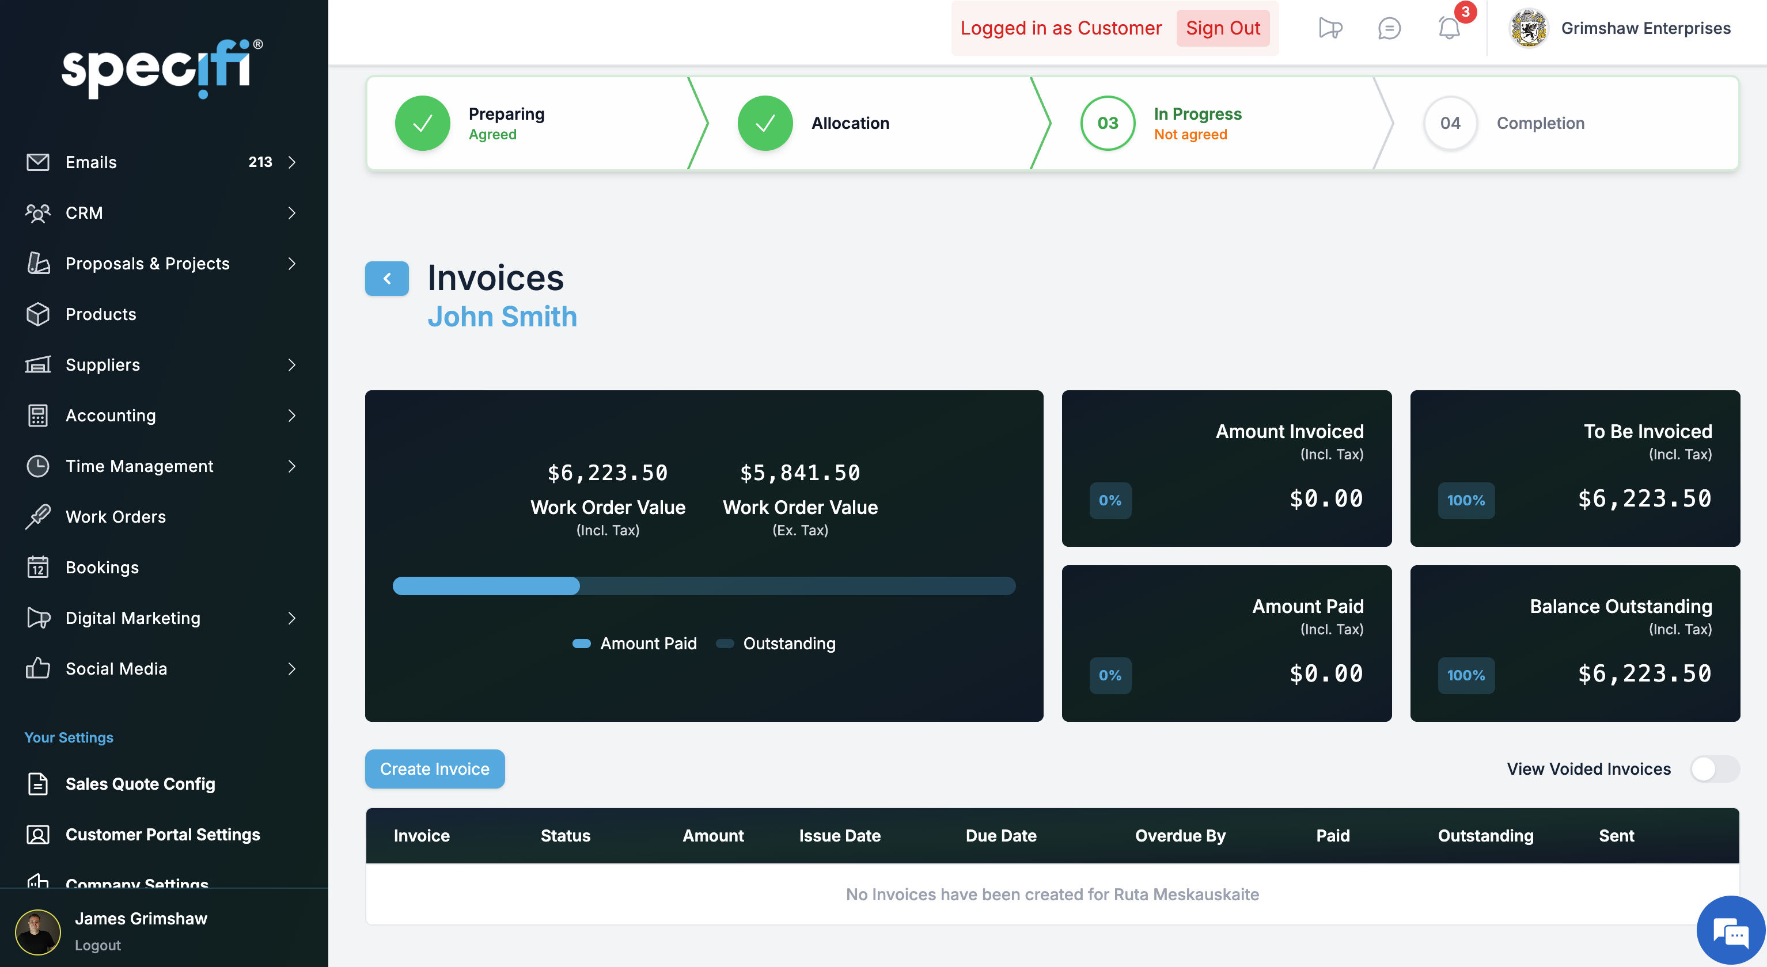Expand the Proposals & Projects section
This screenshot has height=967, width=1767.
coord(291,263)
